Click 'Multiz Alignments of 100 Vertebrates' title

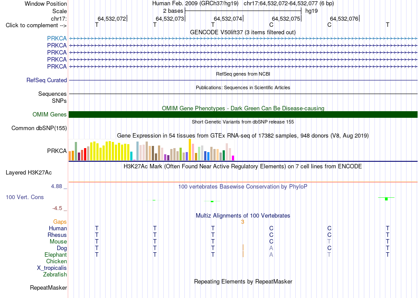(x=243, y=216)
